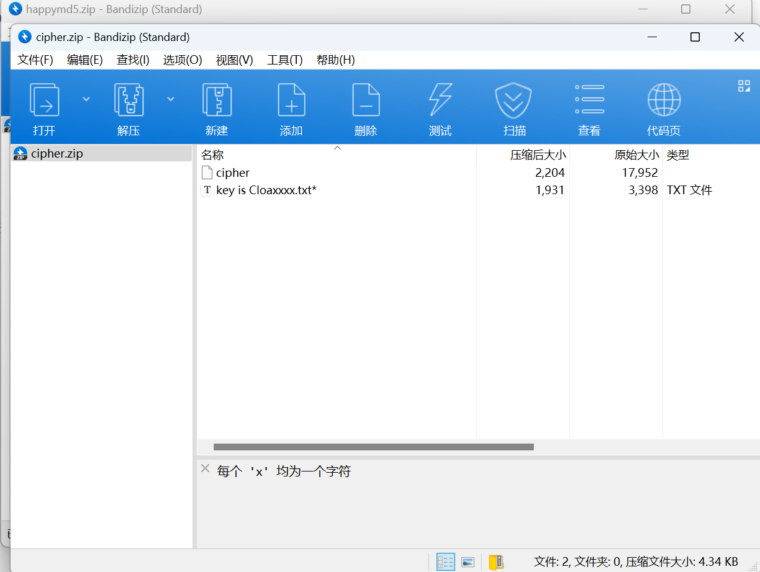Expand the dropdown arrow next to 打开
The width and height of the screenshot is (760, 572).
(x=86, y=99)
